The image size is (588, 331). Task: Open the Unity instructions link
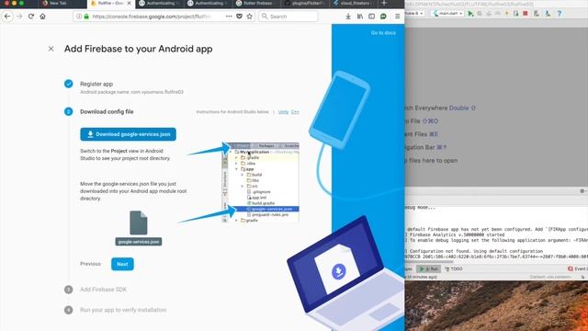click(283, 112)
